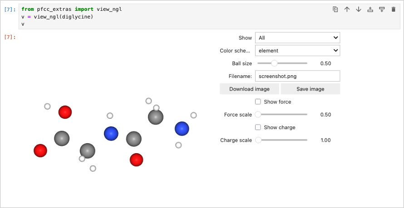Click the Save image button

pos(310,89)
